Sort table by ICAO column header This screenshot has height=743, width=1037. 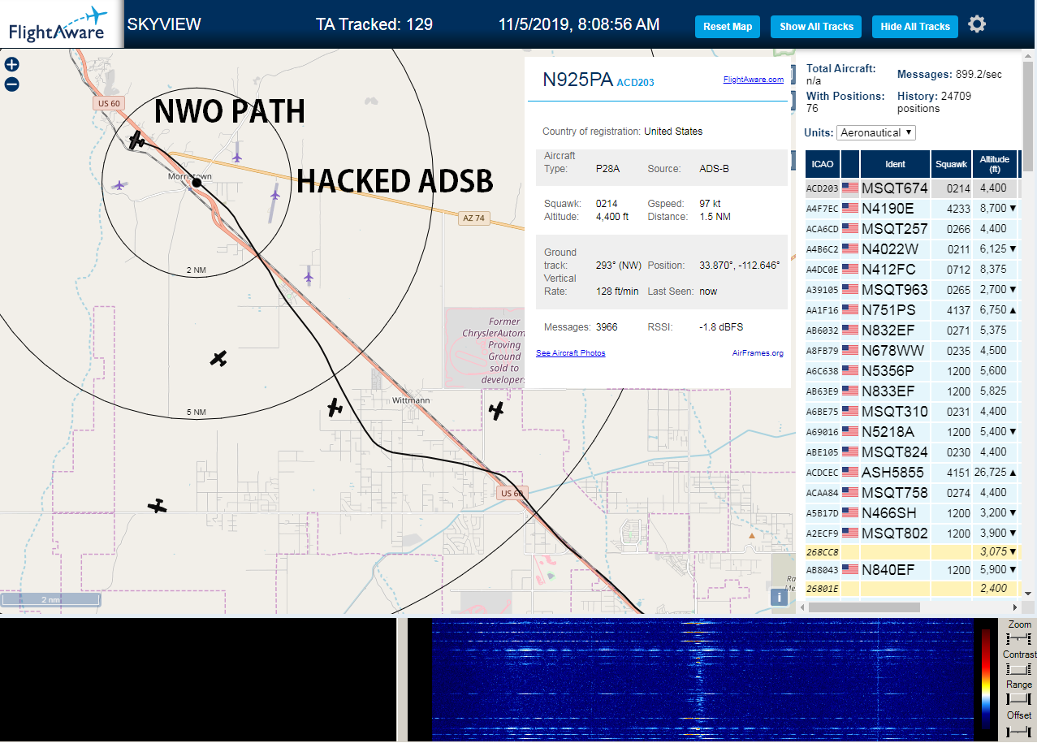point(822,164)
